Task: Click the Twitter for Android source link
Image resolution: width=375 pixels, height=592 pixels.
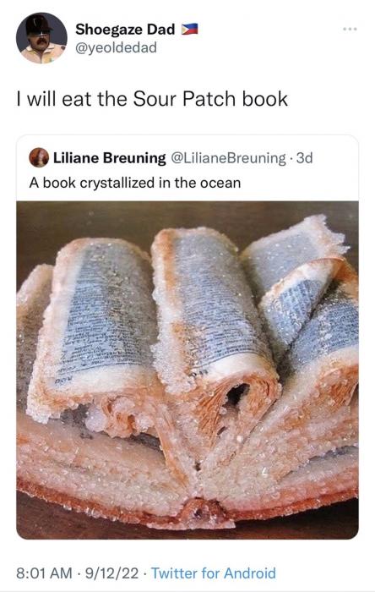Action: click(214, 573)
